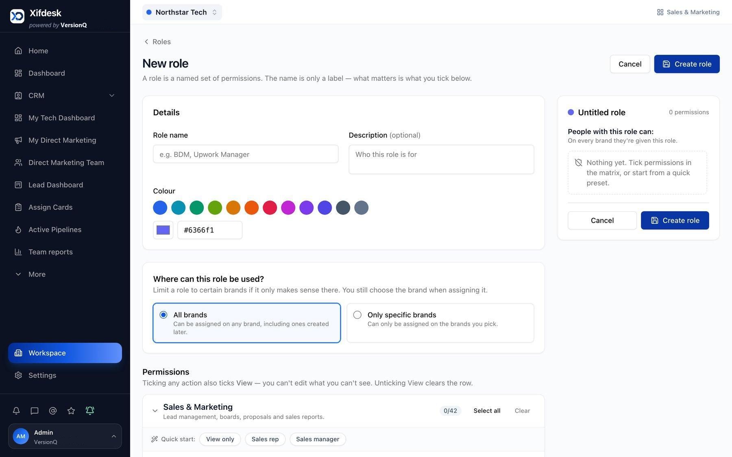Click the top Create role button
Screen dimensions: 732x457
coord(687,64)
